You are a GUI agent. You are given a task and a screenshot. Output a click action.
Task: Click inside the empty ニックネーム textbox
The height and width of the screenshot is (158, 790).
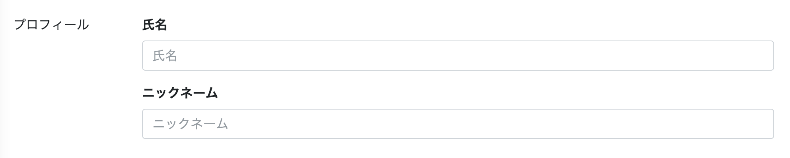458,124
